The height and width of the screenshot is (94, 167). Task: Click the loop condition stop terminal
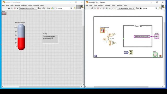point(160,56)
